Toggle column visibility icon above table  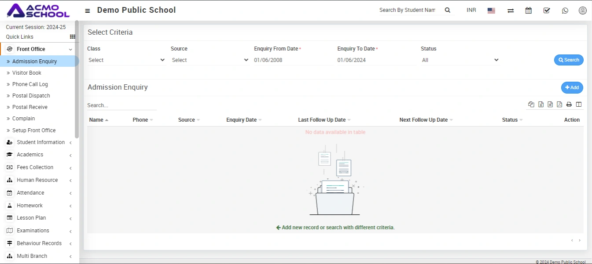pos(579,105)
